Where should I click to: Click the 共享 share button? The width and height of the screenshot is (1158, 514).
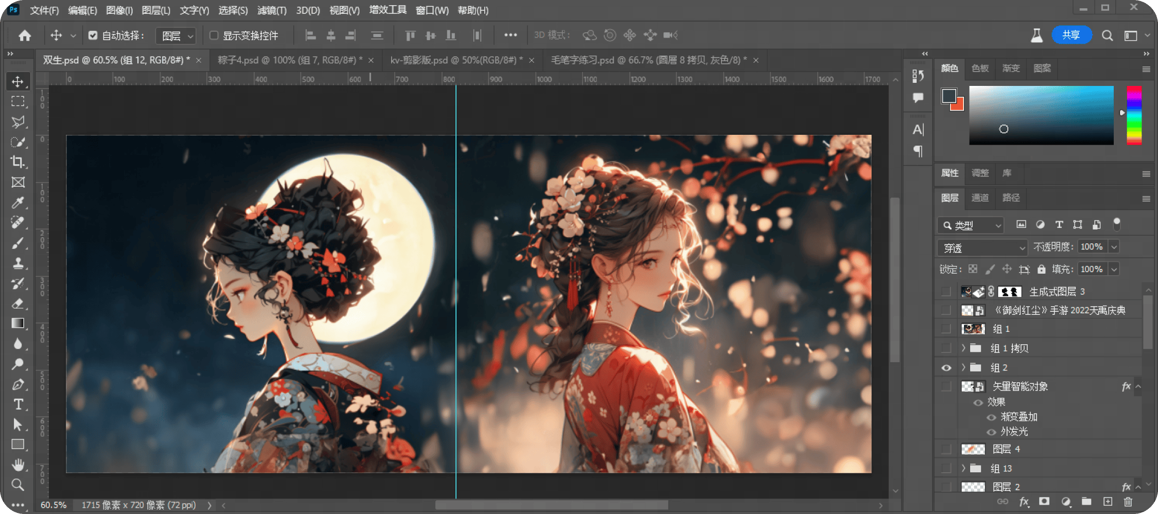pyautogui.click(x=1072, y=35)
